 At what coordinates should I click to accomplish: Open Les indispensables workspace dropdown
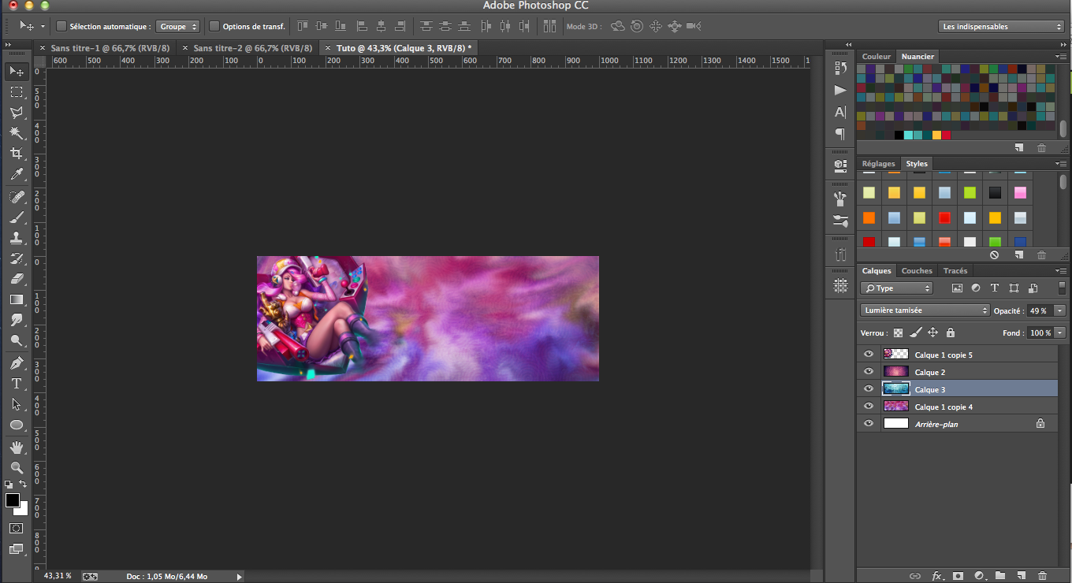click(1002, 26)
